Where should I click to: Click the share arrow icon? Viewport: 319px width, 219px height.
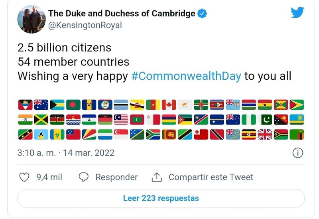pos(156,177)
